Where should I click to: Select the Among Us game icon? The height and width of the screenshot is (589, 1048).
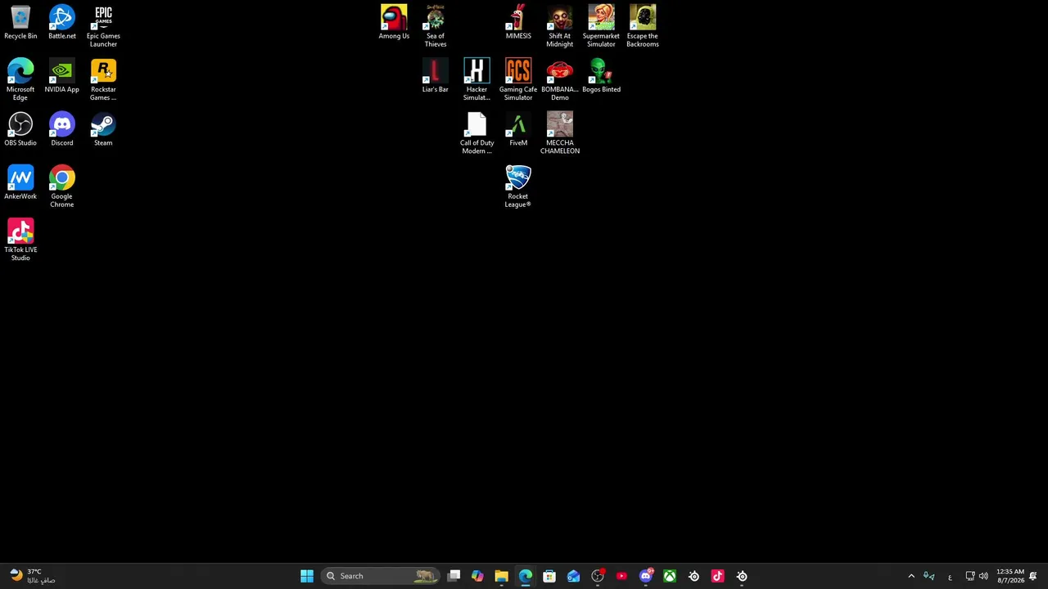(x=394, y=23)
